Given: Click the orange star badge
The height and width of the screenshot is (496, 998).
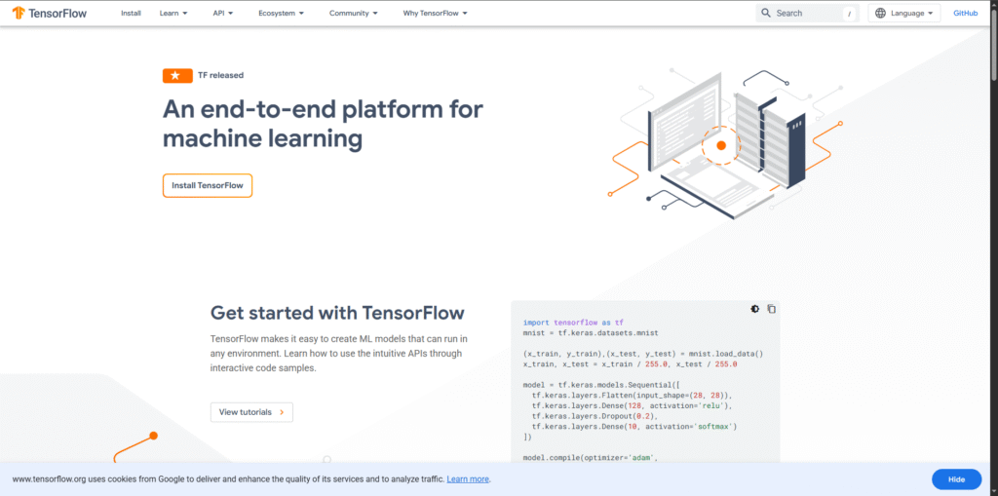Looking at the screenshot, I should [x=177, y=75].
